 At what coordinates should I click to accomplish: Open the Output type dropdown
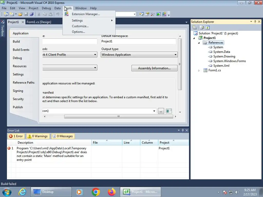coord(139,55)
